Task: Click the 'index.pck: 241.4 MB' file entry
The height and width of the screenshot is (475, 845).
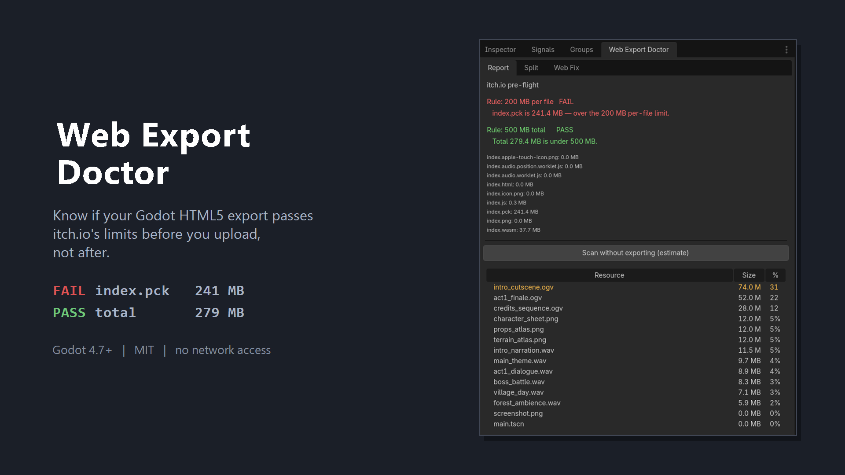Action: point(512,212)
